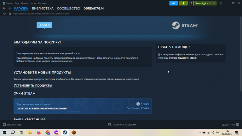Go back with the left arrow

tap(4, 8)
